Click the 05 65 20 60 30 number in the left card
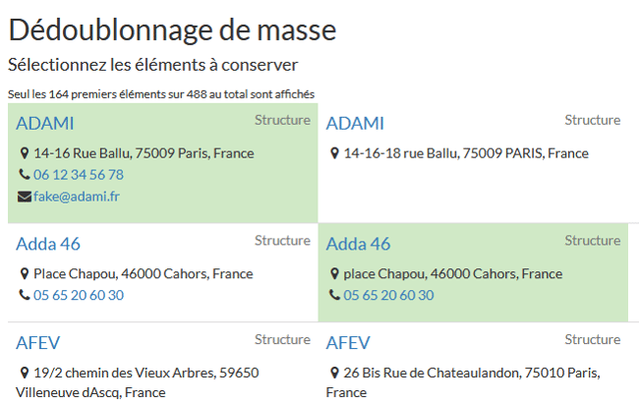Screen dimensions: 639x404 coord(79,296)
